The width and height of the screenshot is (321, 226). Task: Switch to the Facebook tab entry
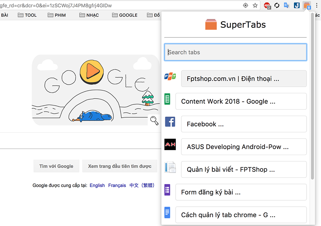[244, 124]
